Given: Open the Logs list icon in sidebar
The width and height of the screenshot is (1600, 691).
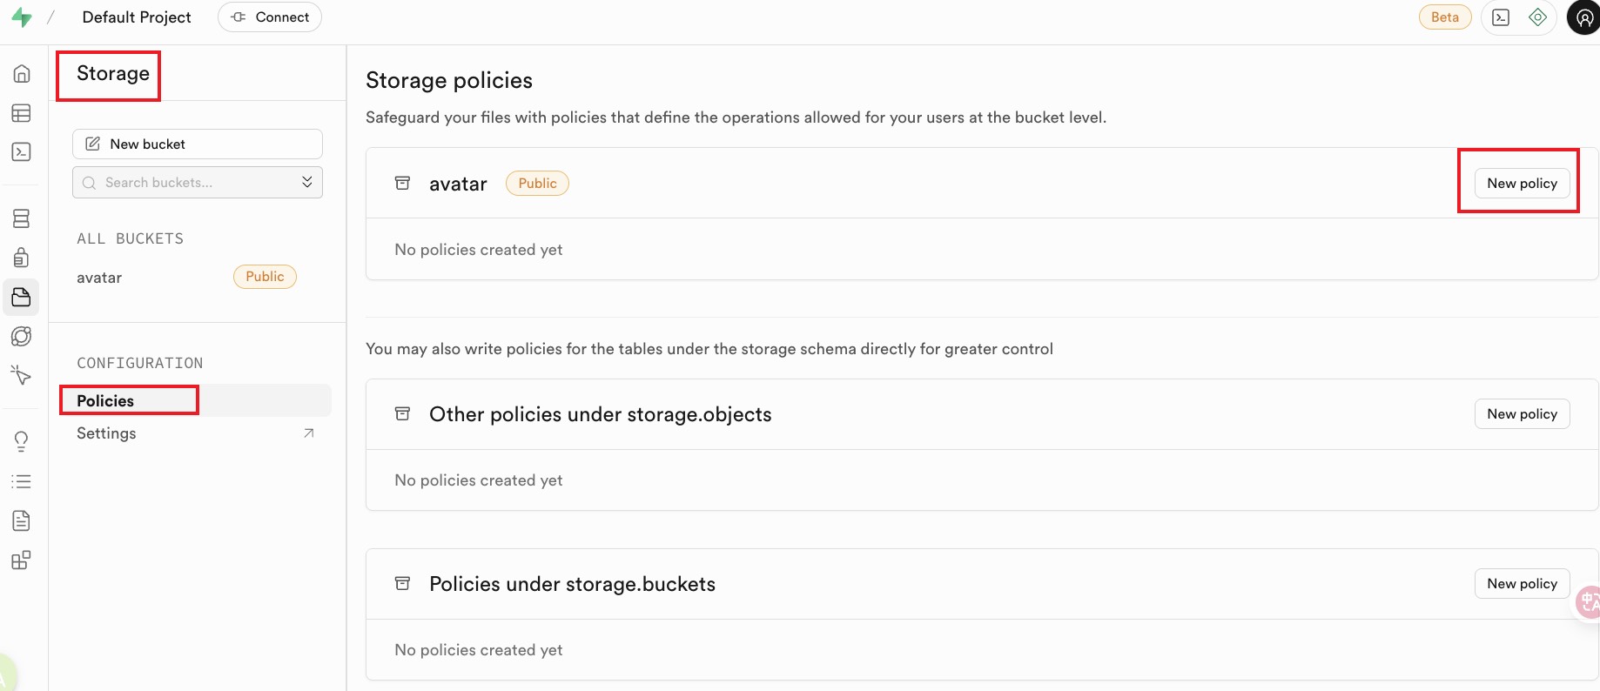Looking at the screenshot, I should coord(22,481).
